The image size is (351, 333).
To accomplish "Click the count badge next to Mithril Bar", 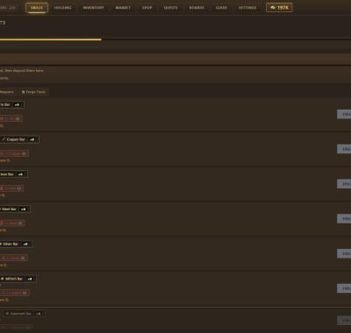I will (x=30, y=279).
